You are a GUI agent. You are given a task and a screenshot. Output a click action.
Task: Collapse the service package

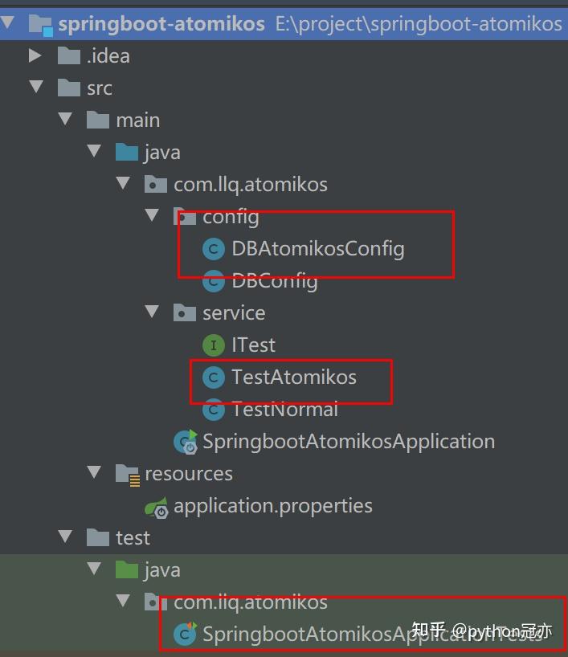coord(152,312)
